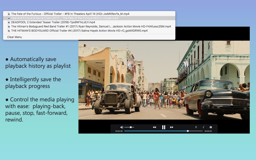Play DEADPOOL 2 Extended Teaser Trailer
Screen dimensions: 256x160
click(53, 22)
